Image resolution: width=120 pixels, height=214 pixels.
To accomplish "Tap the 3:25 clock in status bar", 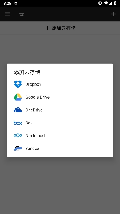I will coord(7,4).
